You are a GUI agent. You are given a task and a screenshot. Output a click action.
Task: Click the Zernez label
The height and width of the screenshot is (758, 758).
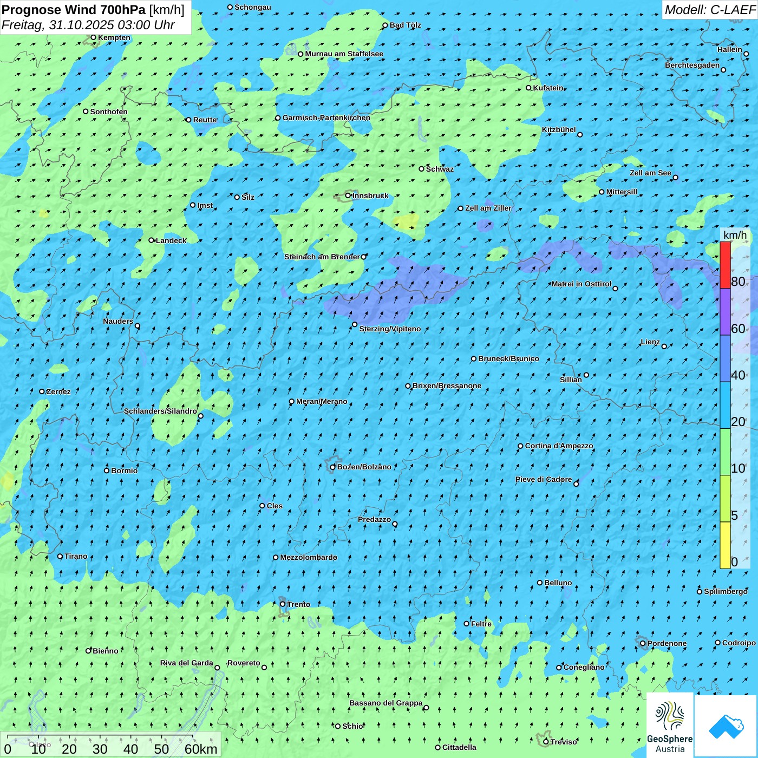click(x=58, y=391)
